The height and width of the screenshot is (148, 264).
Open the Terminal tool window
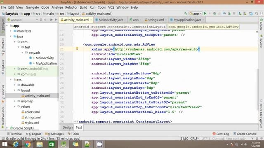pyautogui.click(x=14, y=134)
